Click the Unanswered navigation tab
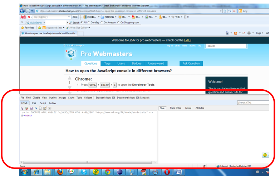 [x=156, y=64]
